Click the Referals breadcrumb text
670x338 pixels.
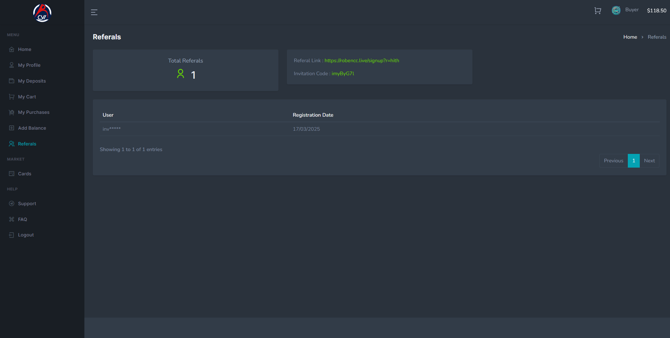click(x=657, y=37)
